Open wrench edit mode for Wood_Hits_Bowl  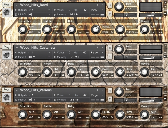click(x=6, y=4)
